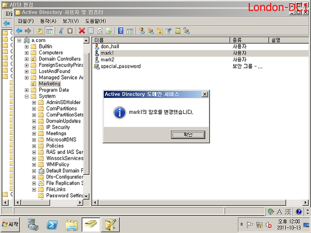Open Properties toolbar icon
Screen dimensions: 311x233
91,31
